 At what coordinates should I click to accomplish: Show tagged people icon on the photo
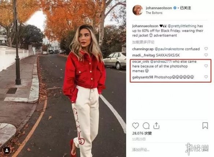[x=7, y=150]
